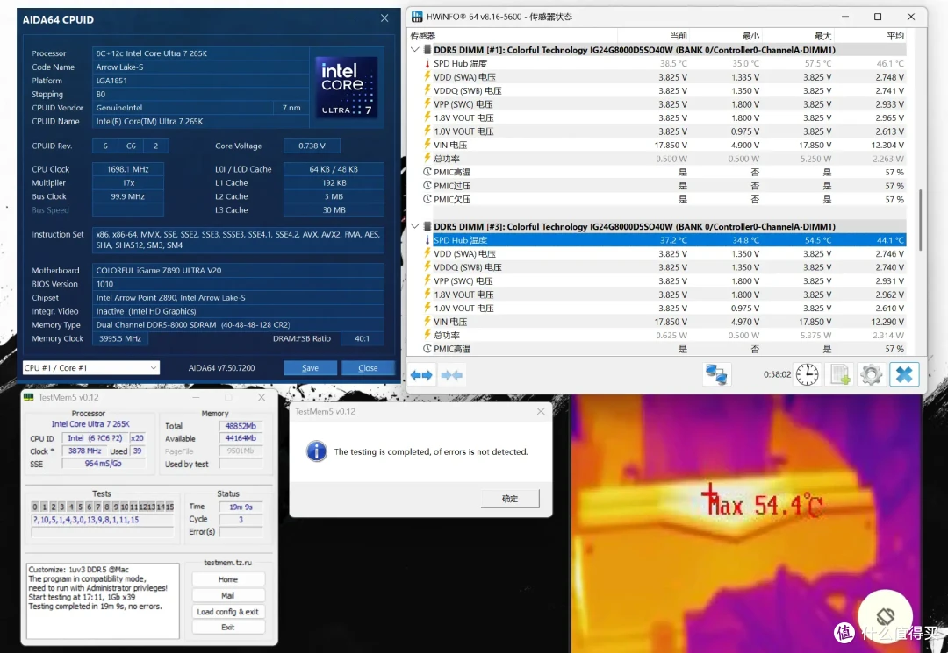Click HWiNFO expand sensors arrows icon
Screen dimensions: 948x653
point(421,375)
